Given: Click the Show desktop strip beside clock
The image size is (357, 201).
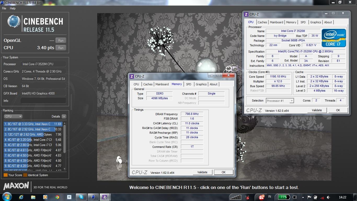Looking at the screenshot, I should pos(355,197).
